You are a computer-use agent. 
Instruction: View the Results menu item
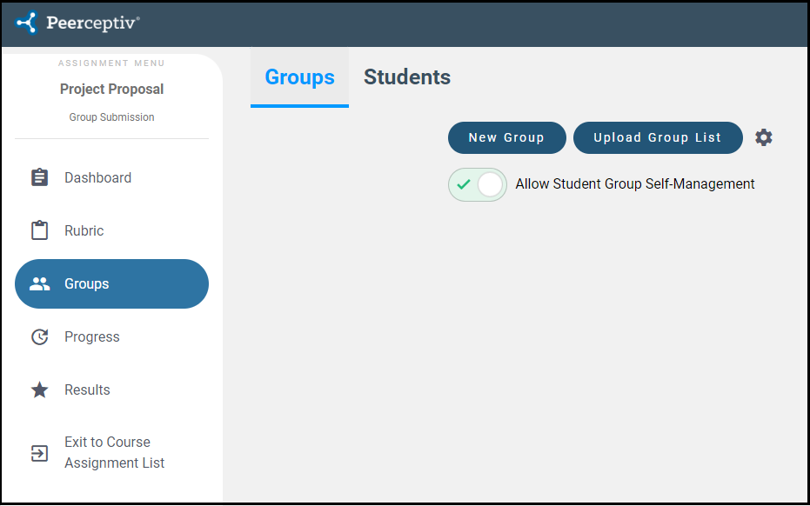click(87, 389)
